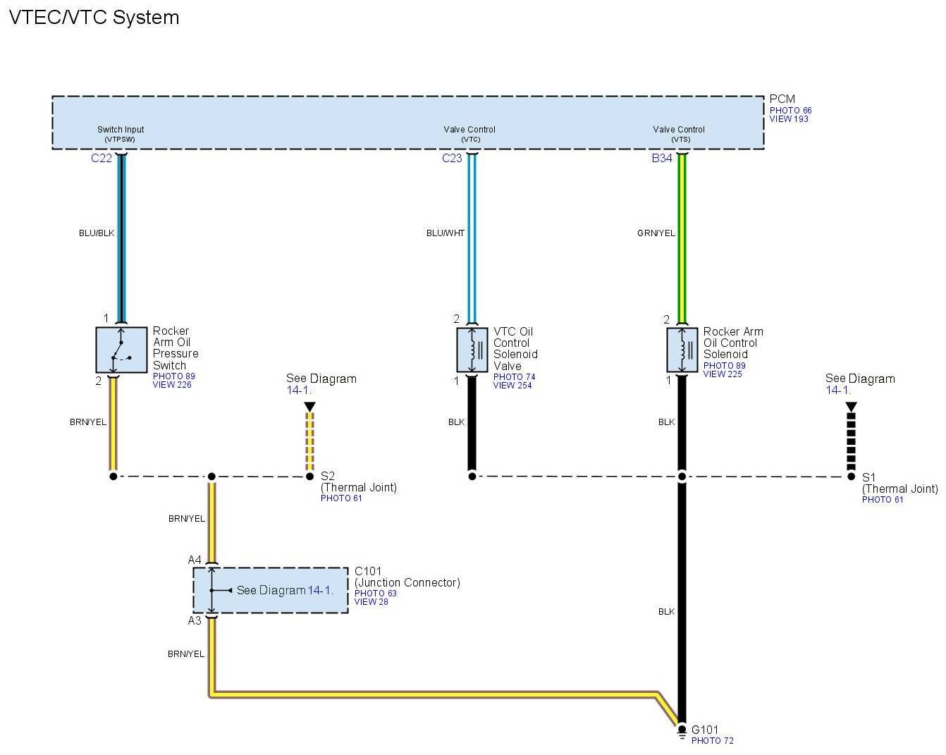Click the black arrow above S1 dashed wire
Screen dimensions: 946x755
[x=851, y=407]
